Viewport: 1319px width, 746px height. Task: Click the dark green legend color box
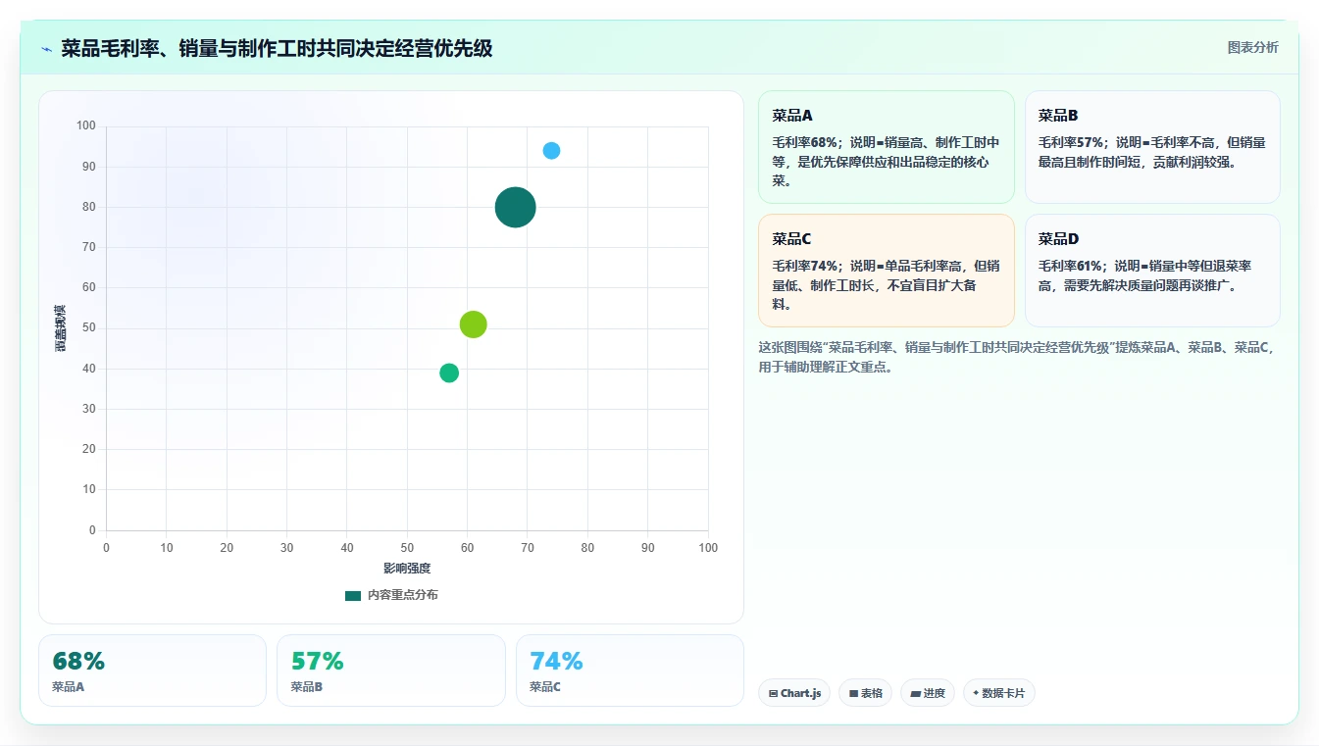coord(353,595)
